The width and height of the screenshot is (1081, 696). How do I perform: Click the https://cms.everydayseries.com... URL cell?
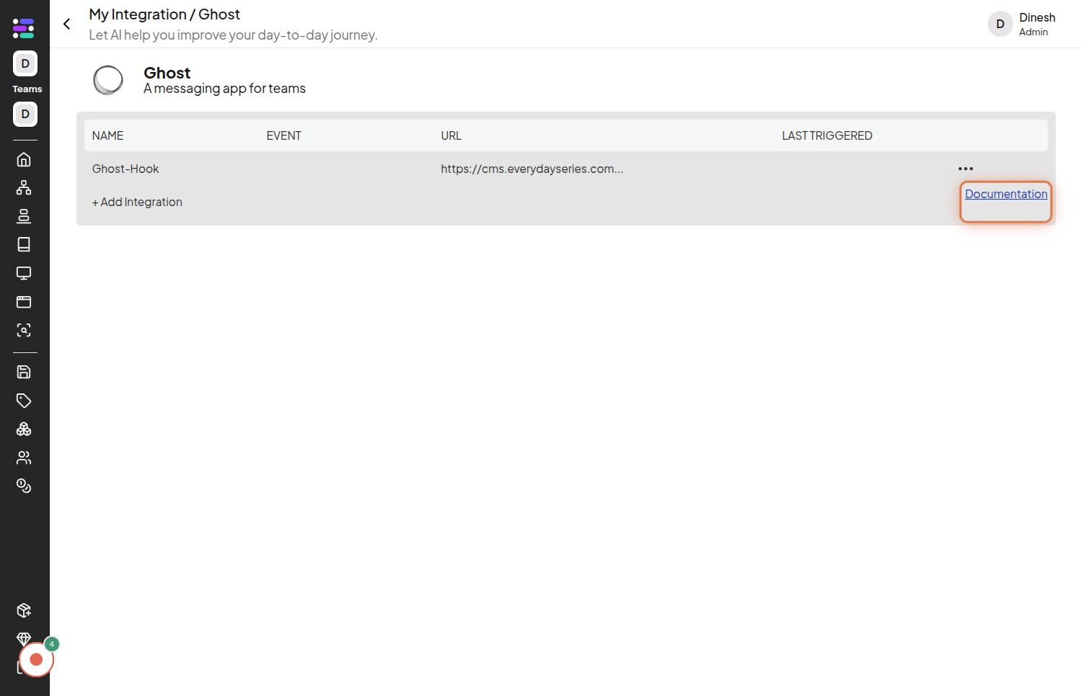(x=532, y=169)
